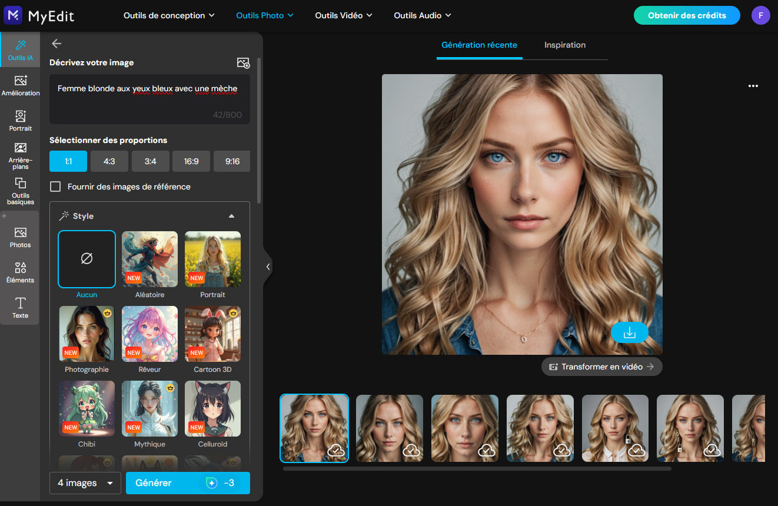Open the Outils de conception dropdown menu
Image resolution: width=778 pixels, height=506 pixels.
click(x=169, y=15)
